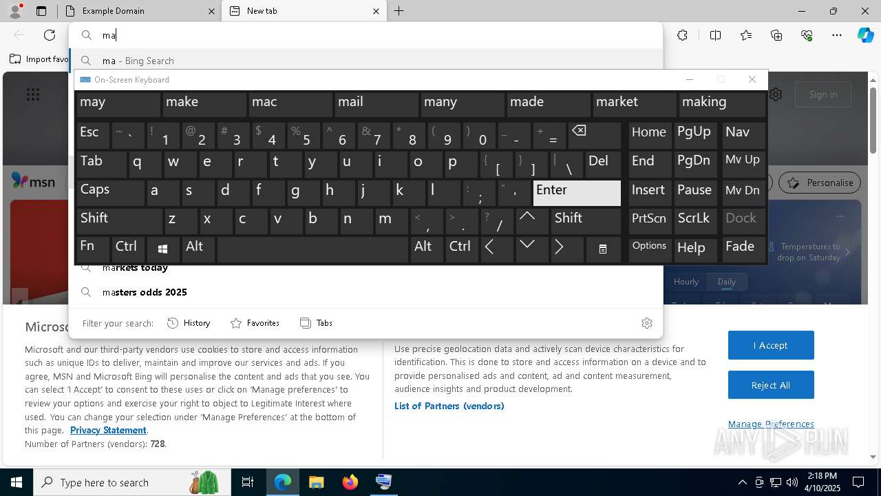This screenshot has width=881, height=496.
Task: Toggle the left Ctrl key
Action: [x=129, y=249]
